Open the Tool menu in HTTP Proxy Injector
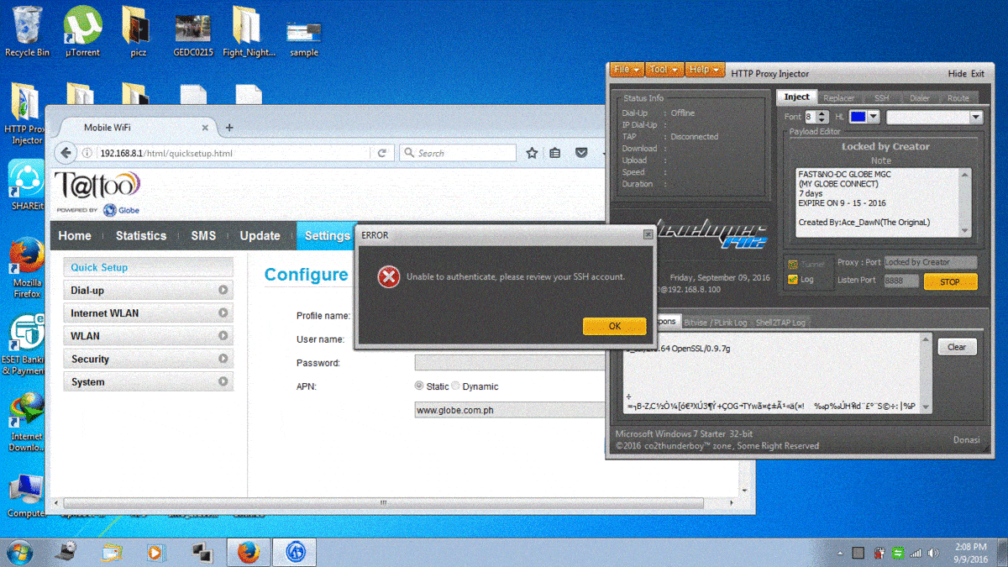The width and height of the screenshot is (1008, 567). (x=664, y=69)
